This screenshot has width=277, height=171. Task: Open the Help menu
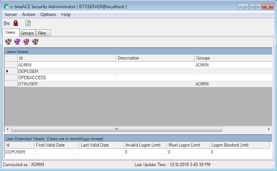(66, 14)
